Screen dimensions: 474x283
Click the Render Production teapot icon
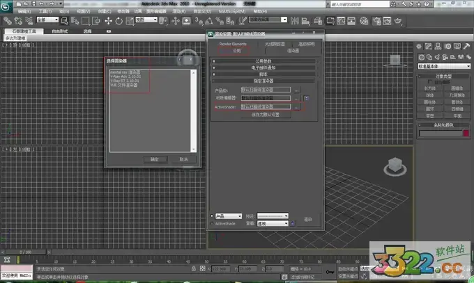tap(398, 21)
